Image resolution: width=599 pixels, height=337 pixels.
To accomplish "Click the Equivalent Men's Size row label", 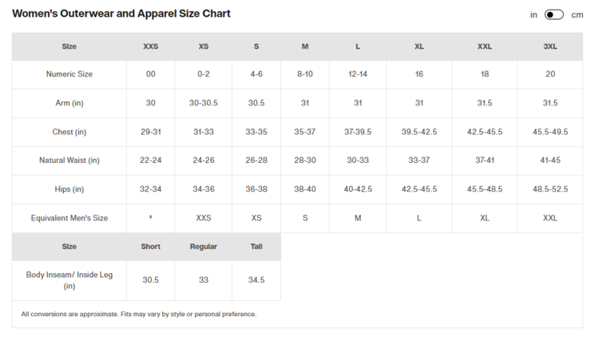I will [69, 218].
